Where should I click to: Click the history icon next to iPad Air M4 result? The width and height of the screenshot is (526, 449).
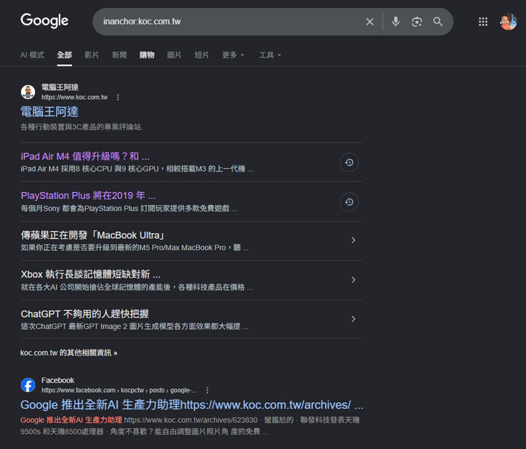349,162
